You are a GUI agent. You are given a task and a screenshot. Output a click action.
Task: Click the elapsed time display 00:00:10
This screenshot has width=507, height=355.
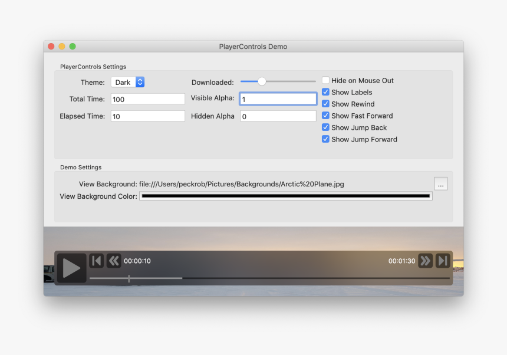pos(138,261)
